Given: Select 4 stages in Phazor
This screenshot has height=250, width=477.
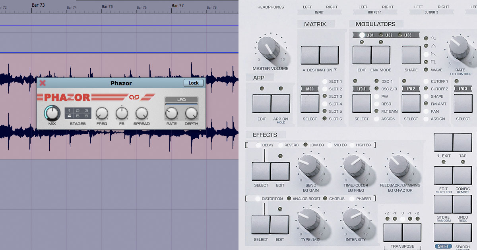Looking at the screenshot, I should coord(69,116).
